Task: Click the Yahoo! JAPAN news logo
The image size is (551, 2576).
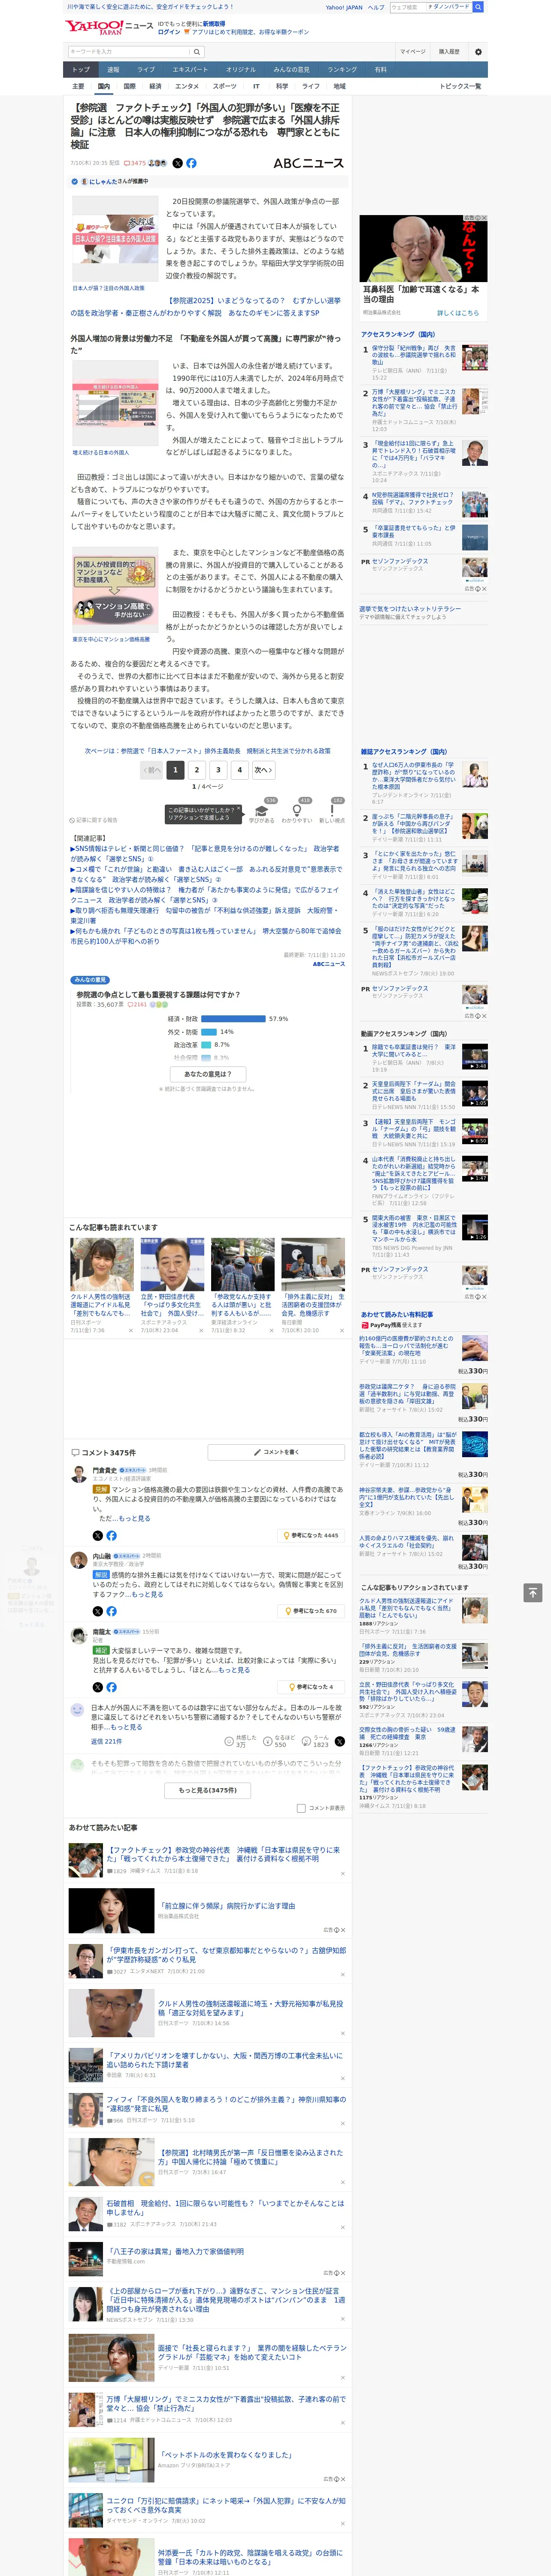Action: [109, 27]
